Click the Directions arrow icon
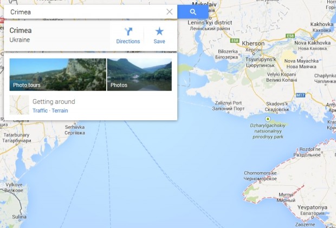 [x=128, y=31]
